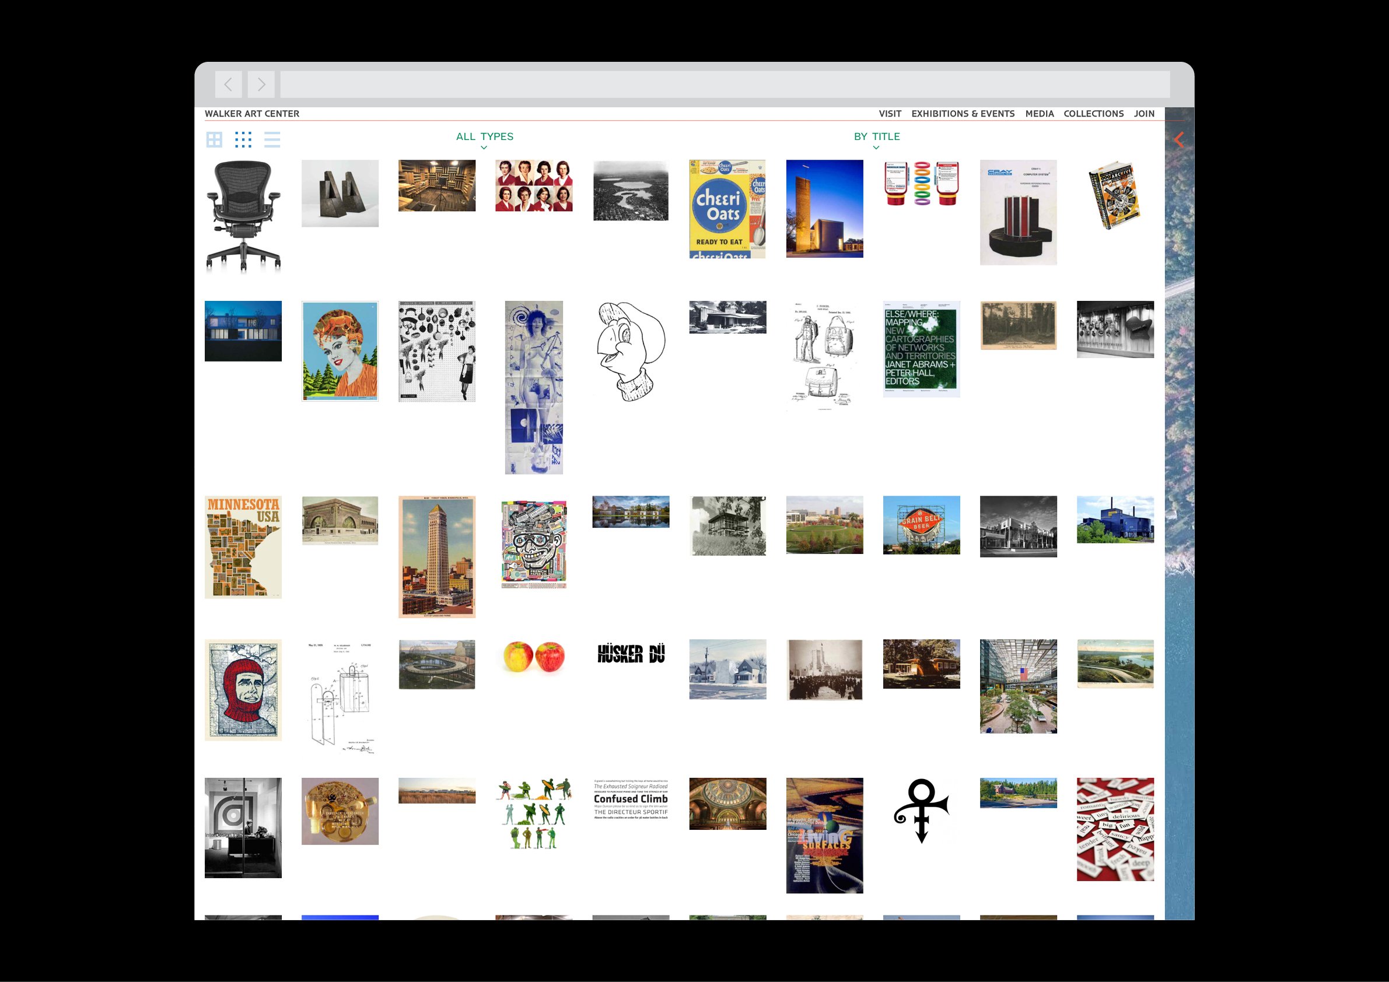Open the Hüsker Dü logo item
The height and width of the screenshot is (982, 1389).
coord(631,654)
